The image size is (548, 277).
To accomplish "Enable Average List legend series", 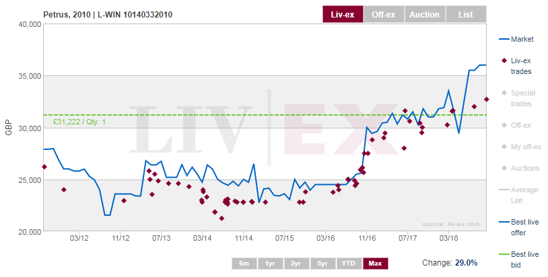I will [518, 195].
